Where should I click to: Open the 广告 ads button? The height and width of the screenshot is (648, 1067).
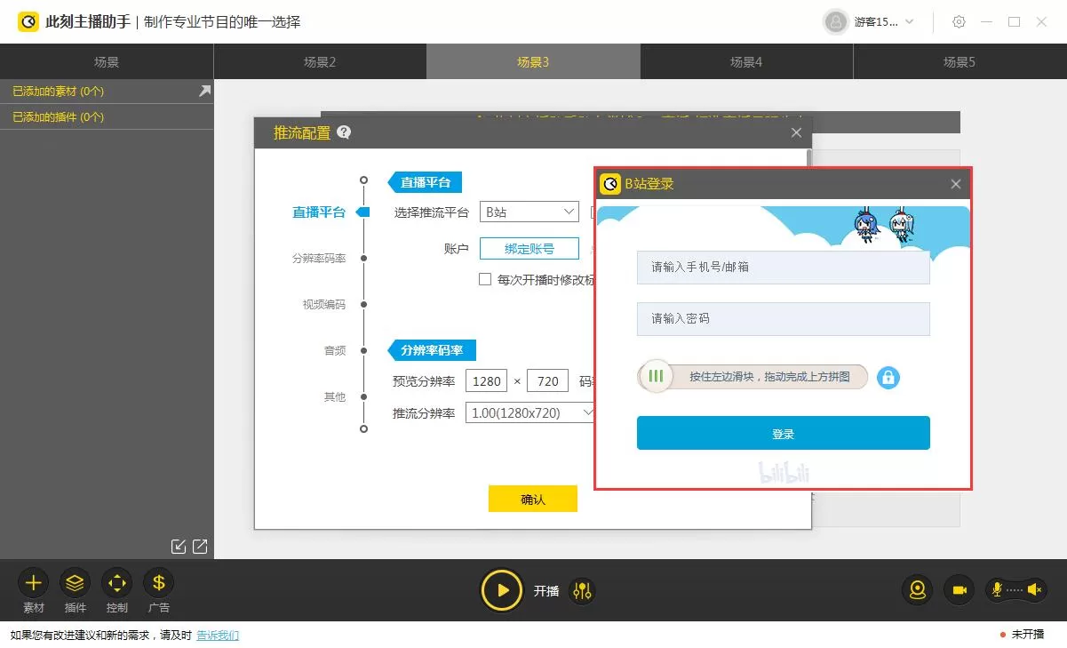159,583
